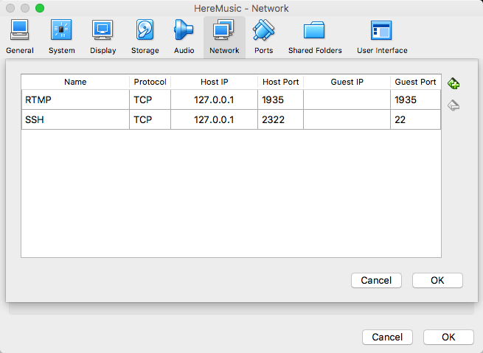Viewport: 483px width, 353px height.
Task: Click the Guest IP column header
Action: [347, 82]
